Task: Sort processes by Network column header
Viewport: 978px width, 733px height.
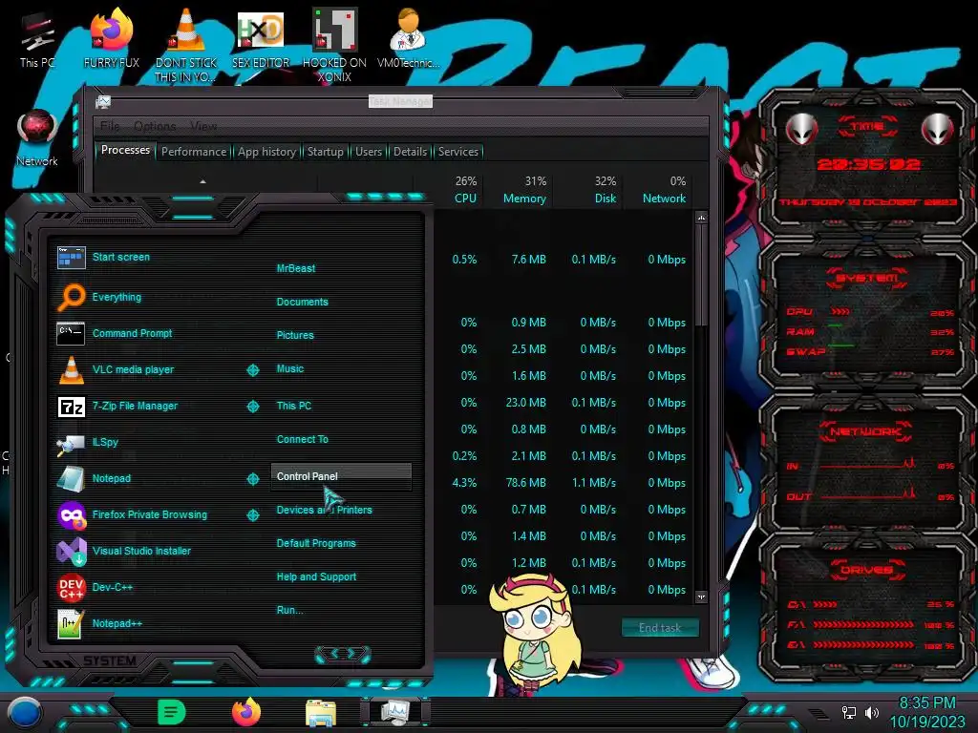Action: point(665,190)
